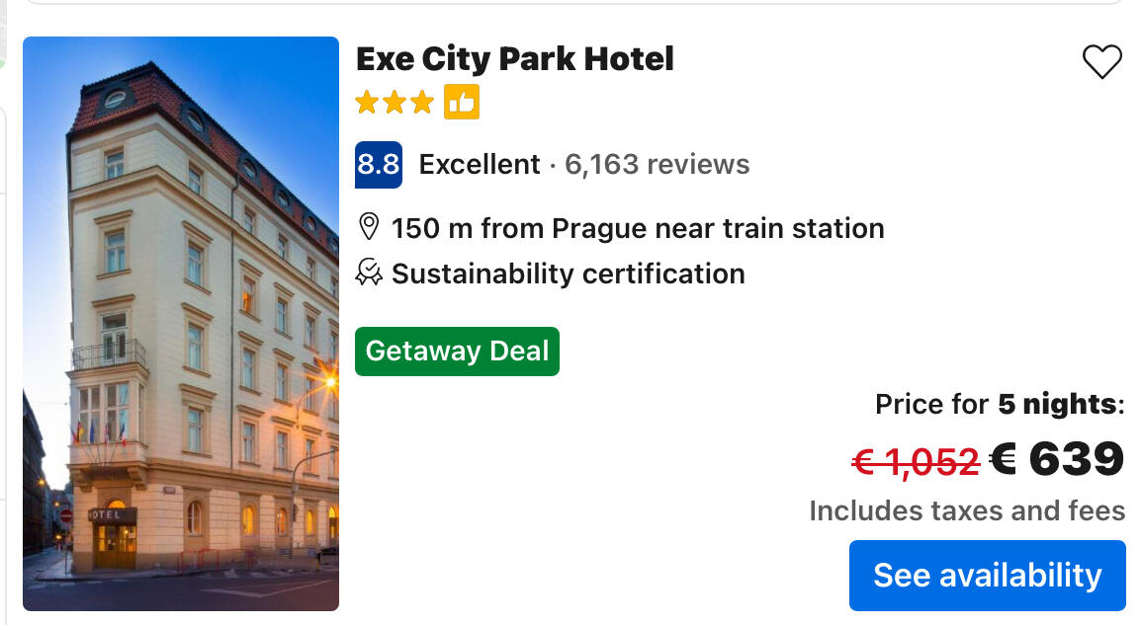
Task: Click the blue 8.8 score badge
Action: click(379, 164)
